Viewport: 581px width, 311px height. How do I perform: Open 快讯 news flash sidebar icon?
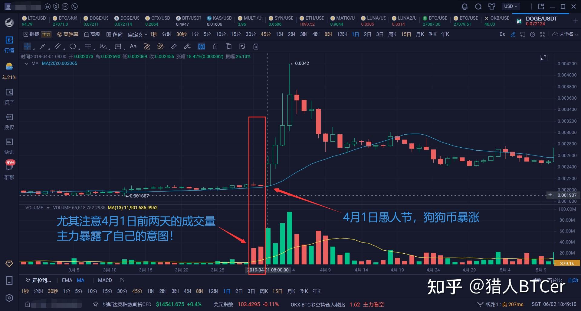coord(9,147)
